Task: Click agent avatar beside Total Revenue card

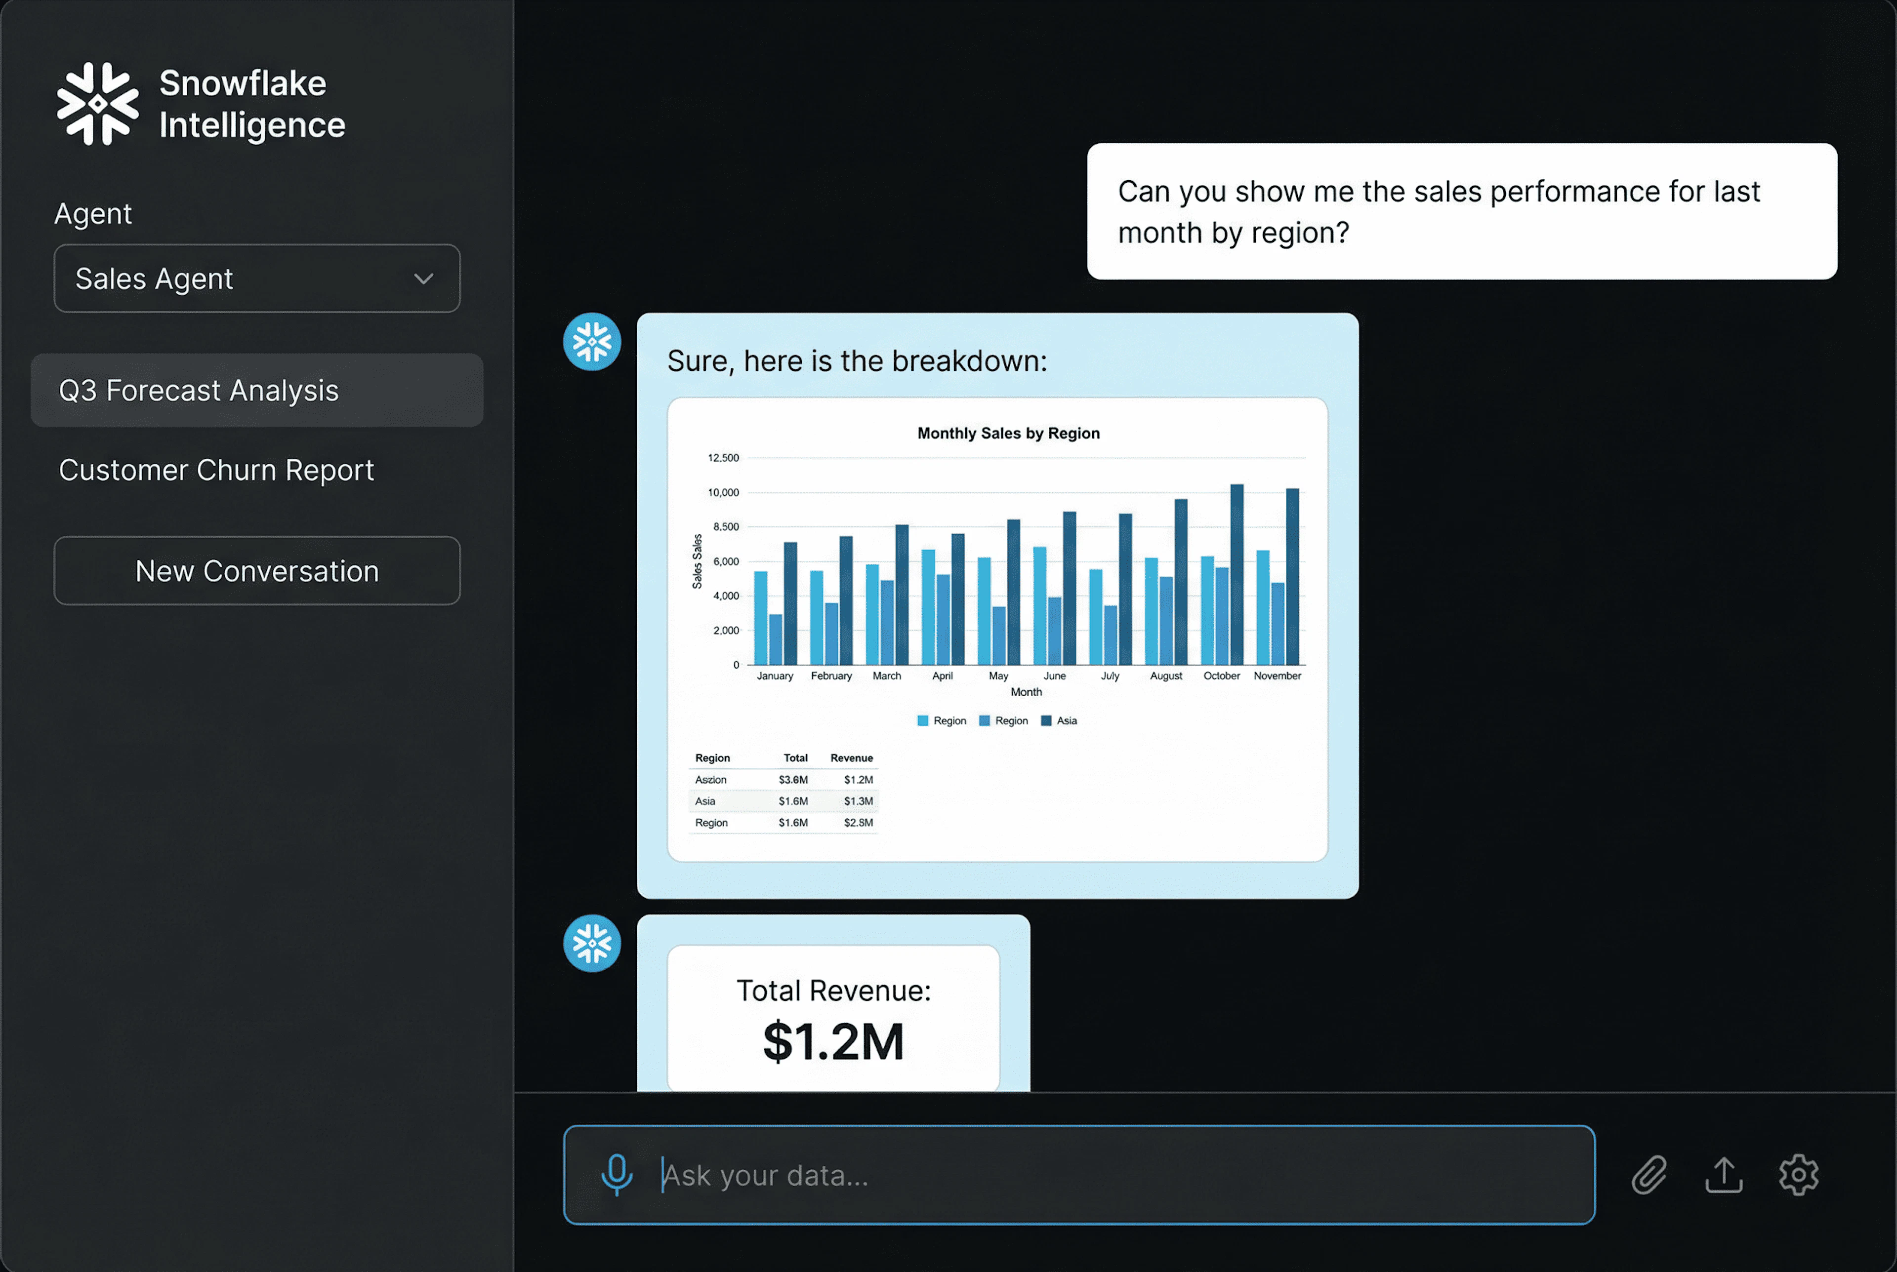Action: click(591, 943)
